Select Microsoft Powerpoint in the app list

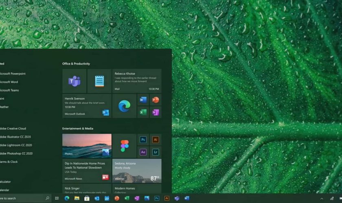coord(13,73)
